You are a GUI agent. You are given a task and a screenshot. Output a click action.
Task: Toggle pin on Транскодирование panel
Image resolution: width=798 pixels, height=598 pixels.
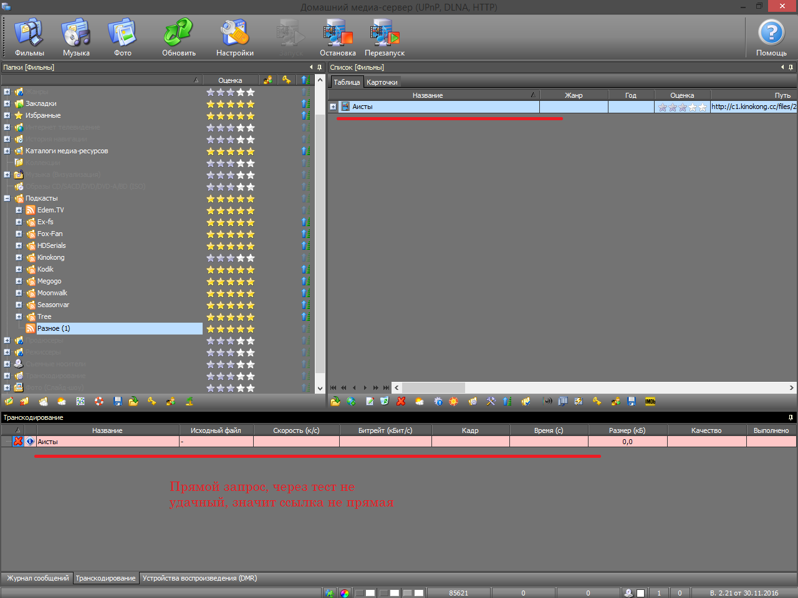[791, 417]
